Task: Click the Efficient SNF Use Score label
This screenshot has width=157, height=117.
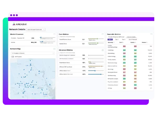Action: 66,67
